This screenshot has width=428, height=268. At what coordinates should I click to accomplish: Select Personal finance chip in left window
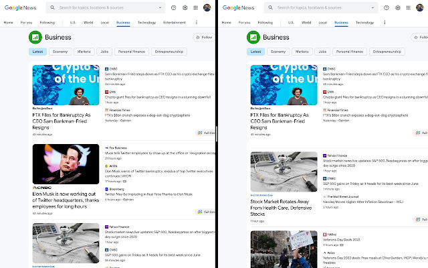(x=132, y=52)
